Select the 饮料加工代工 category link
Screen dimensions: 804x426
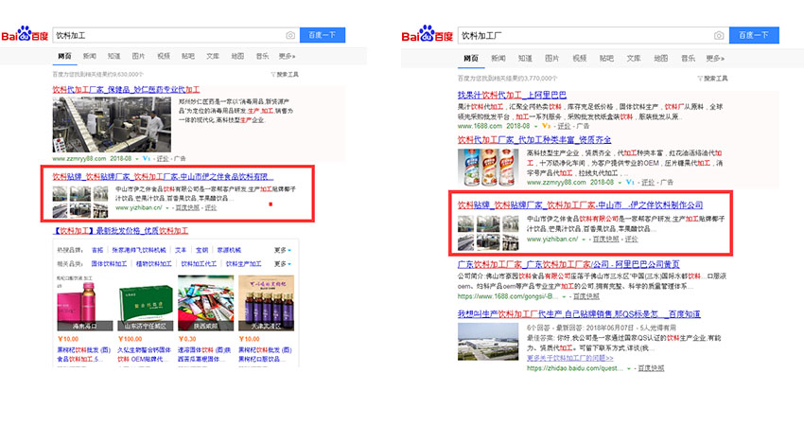199,264
